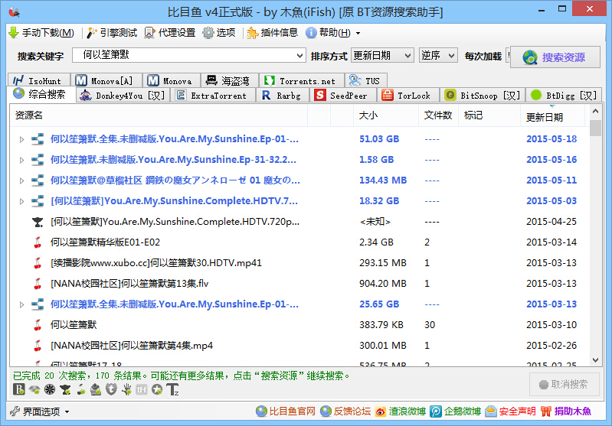Click the scroll up arrow of results list
Image resolution: width=612 pixels, height=426 pixels.
tap(595, 112)
